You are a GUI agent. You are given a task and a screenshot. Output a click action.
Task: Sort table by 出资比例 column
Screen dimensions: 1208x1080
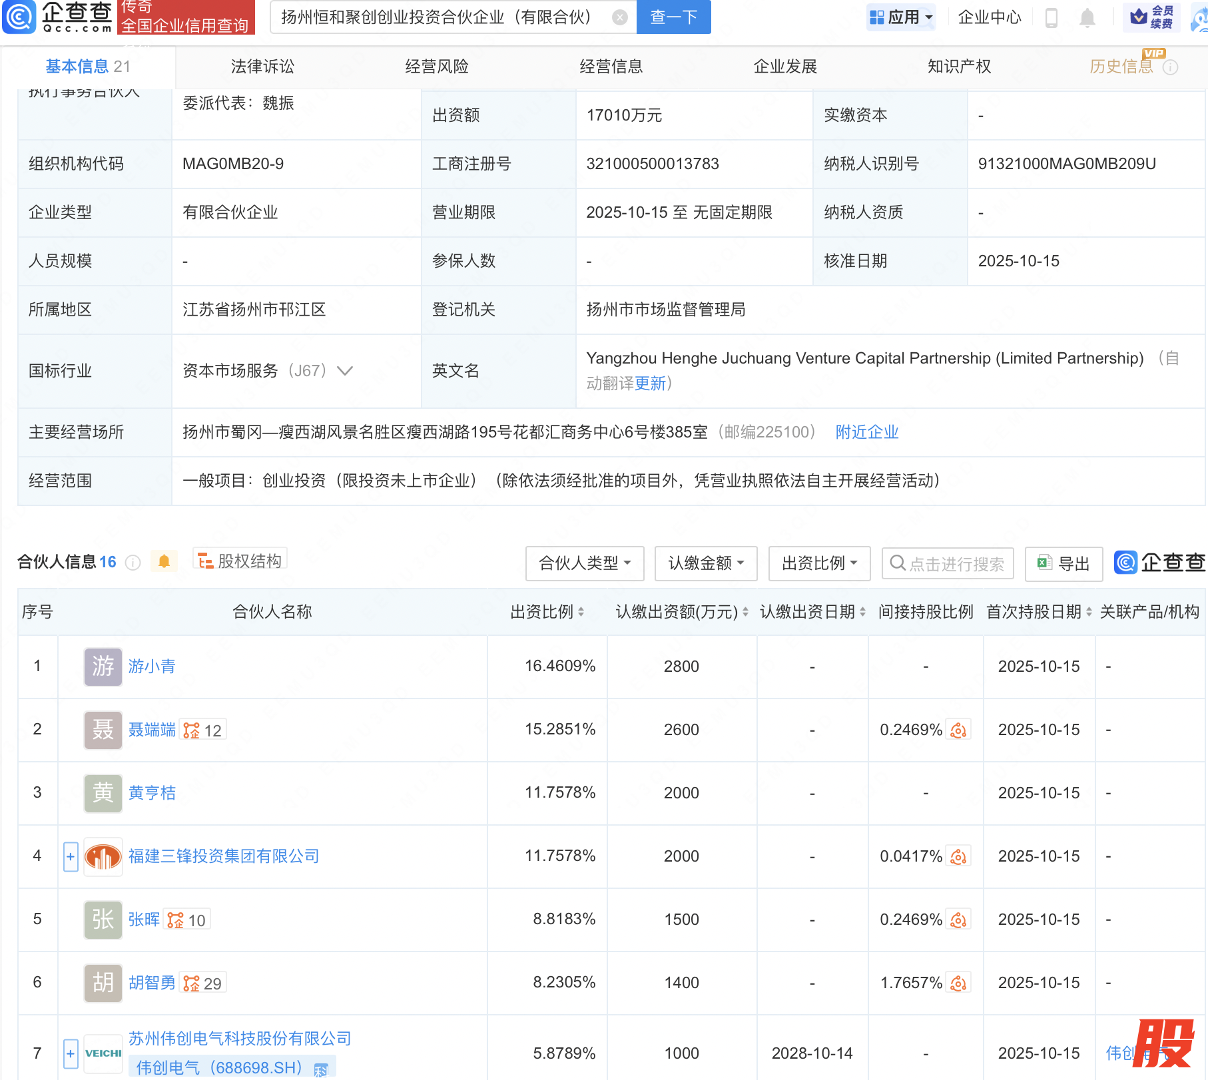click(x=547, y=611)
